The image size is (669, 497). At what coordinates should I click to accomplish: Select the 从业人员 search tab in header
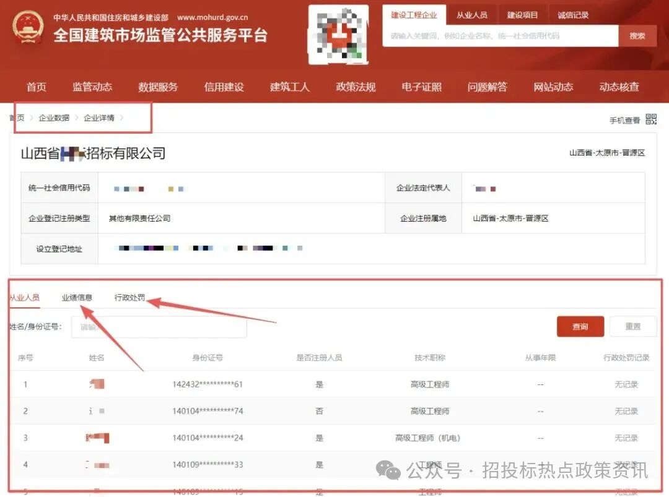pos(472,15)
